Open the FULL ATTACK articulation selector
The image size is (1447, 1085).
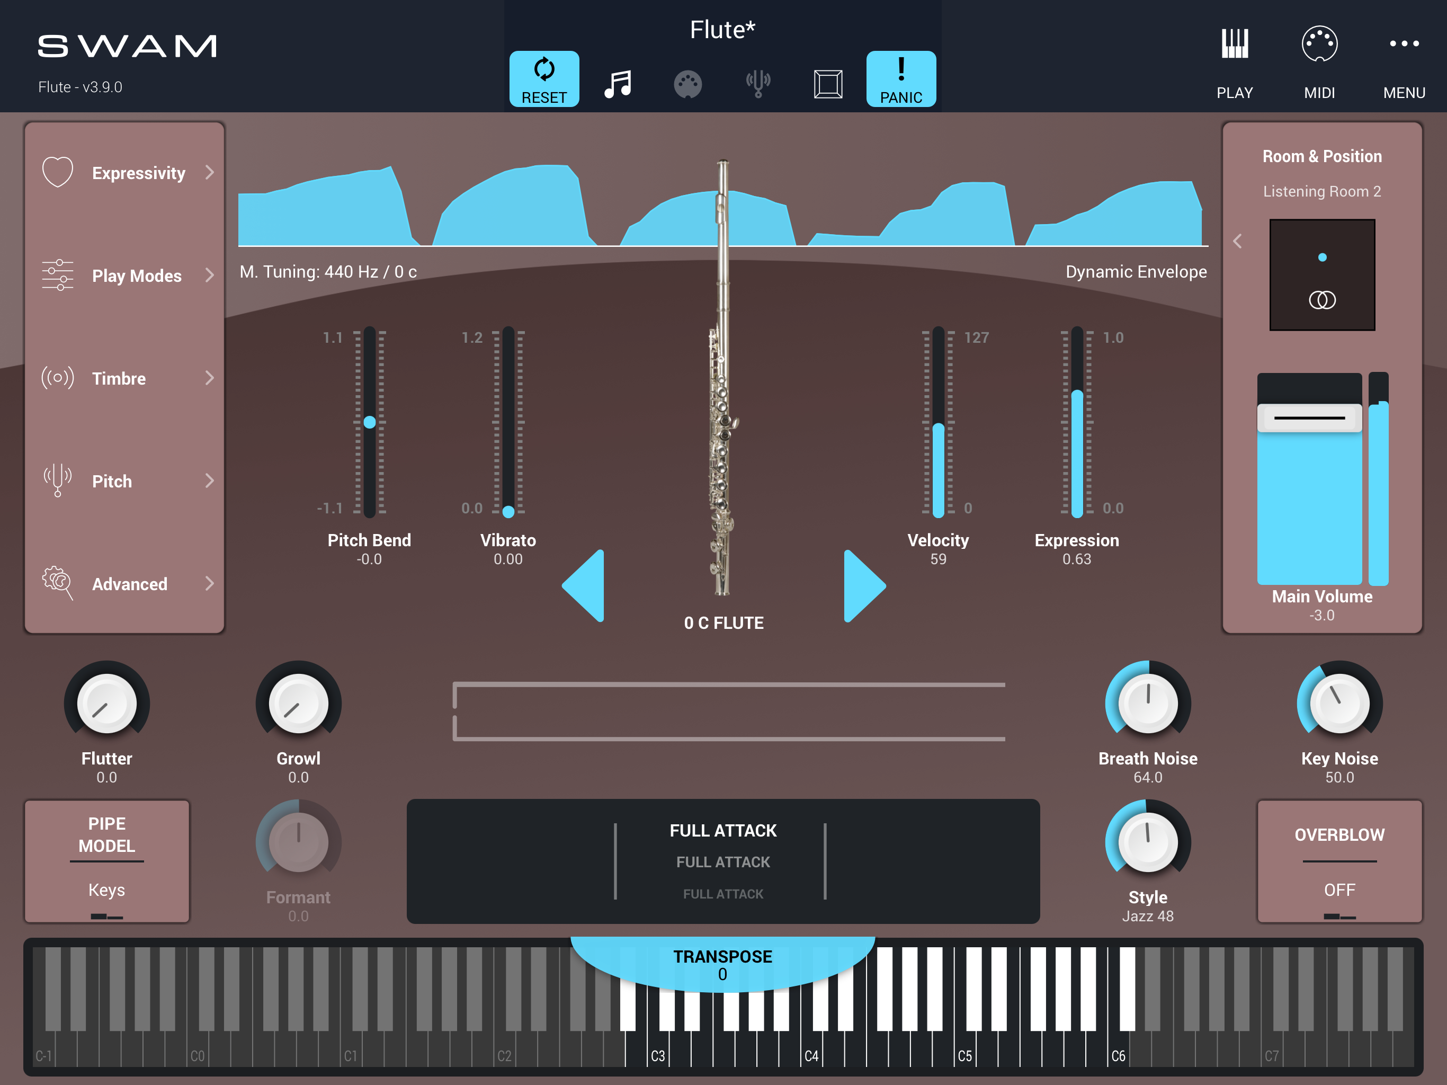(x=723, y=861)
